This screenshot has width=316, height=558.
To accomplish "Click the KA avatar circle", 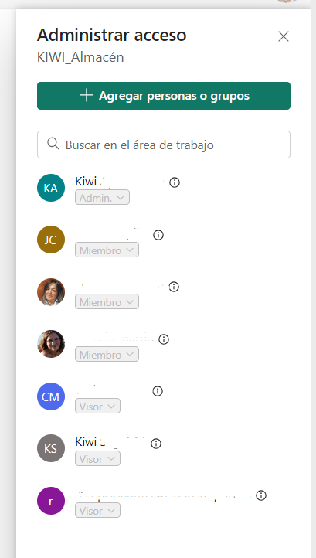I will point(51,188).
